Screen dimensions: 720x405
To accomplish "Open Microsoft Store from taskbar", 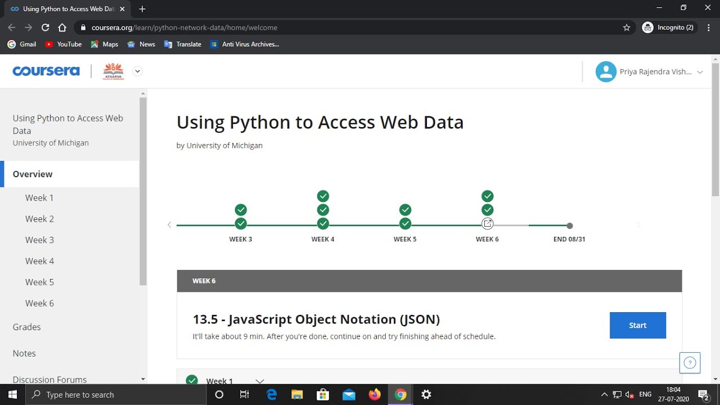I will tap(323, 394).
